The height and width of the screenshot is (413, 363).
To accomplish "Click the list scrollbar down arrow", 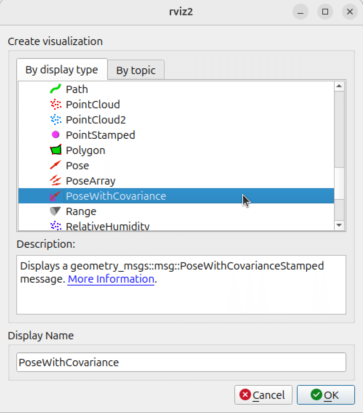I will click(x=339, y=225).
